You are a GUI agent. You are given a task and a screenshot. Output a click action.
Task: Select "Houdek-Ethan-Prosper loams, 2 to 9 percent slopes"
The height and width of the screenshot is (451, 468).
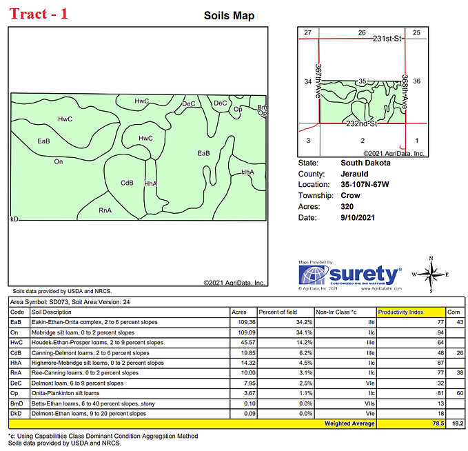(97, 343)
